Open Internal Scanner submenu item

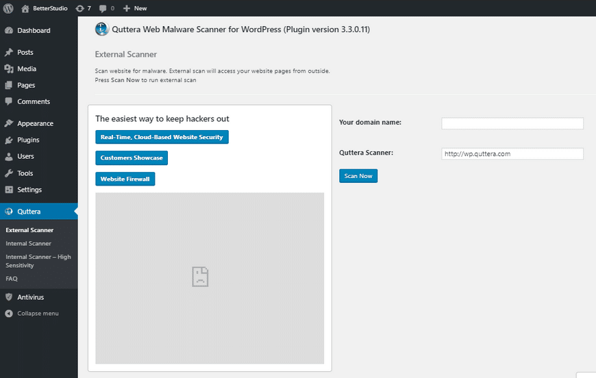pos(28,244)
